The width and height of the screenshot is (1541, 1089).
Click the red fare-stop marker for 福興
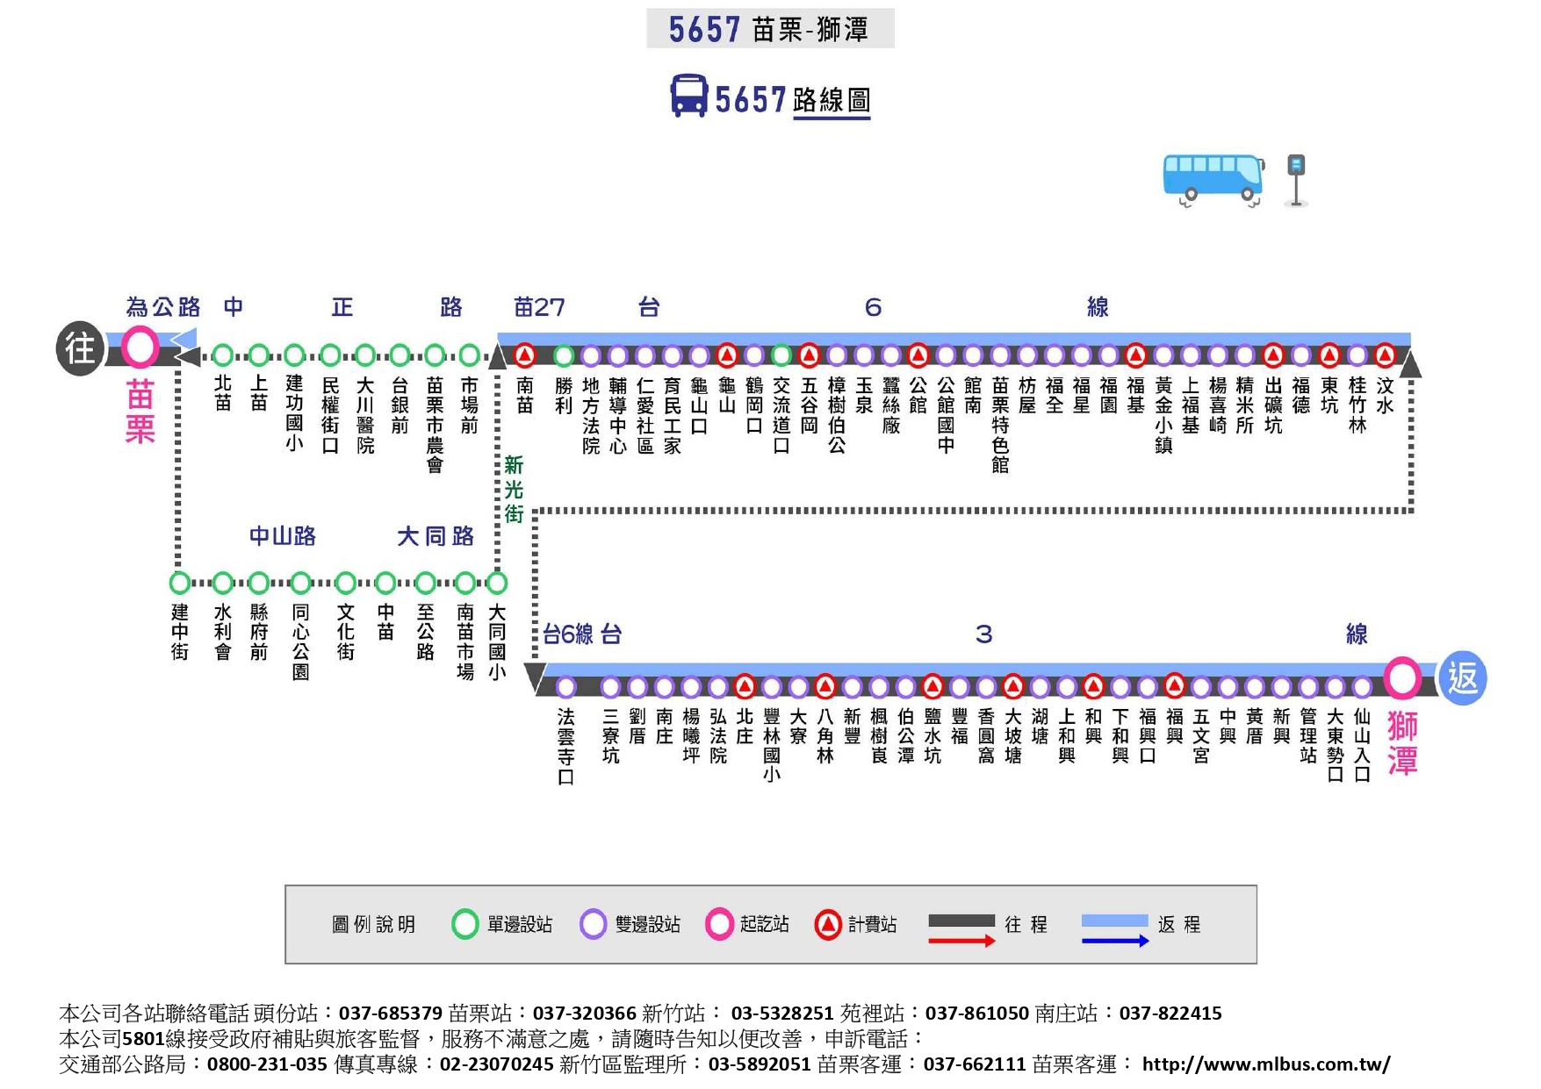click(x=1174, y=685)
